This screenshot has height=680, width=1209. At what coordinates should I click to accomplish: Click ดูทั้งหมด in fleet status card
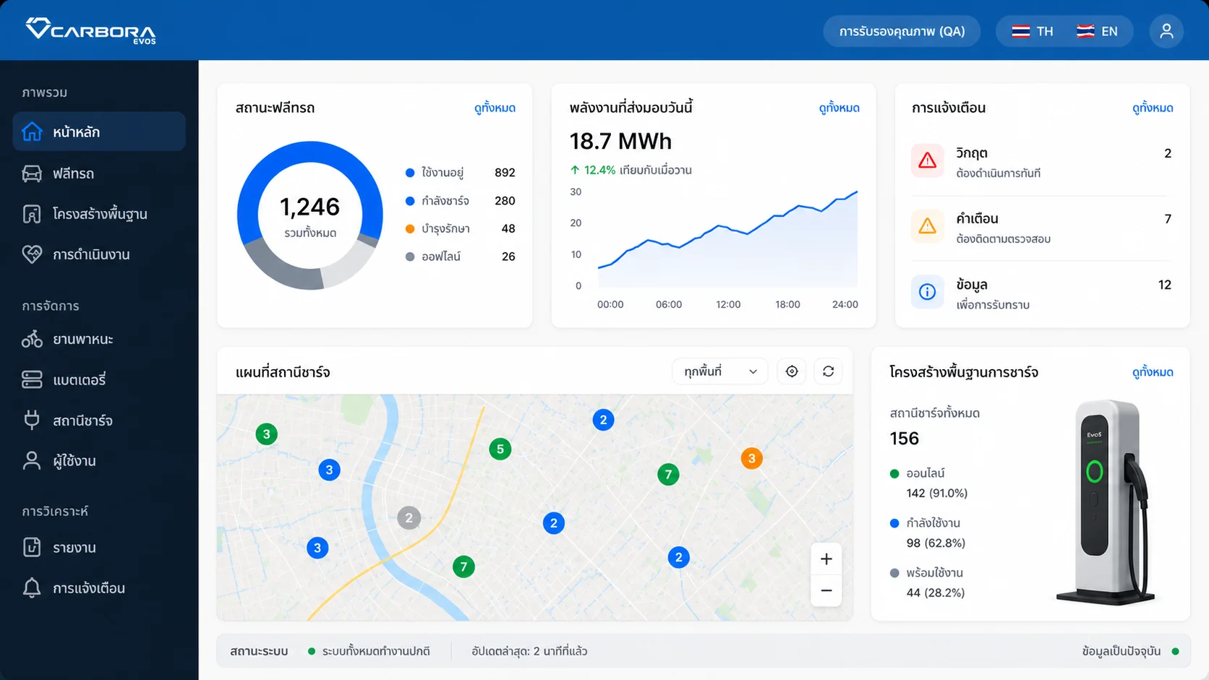495,108
